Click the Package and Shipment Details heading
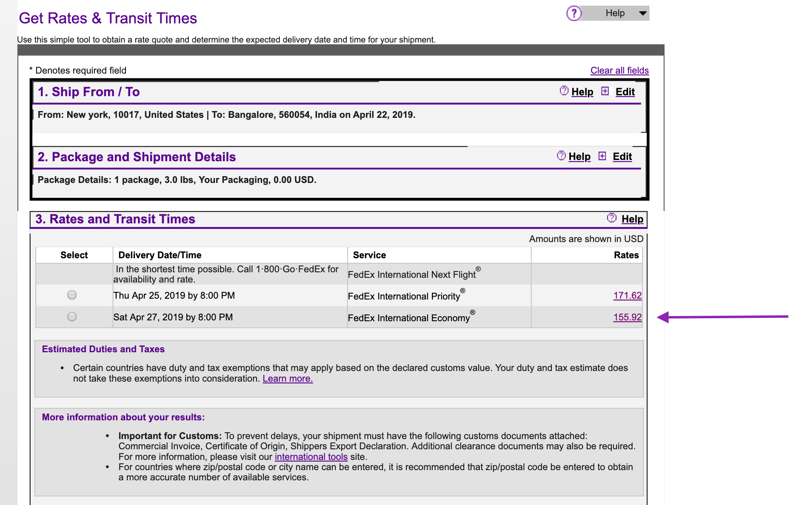 coord(137,157)
